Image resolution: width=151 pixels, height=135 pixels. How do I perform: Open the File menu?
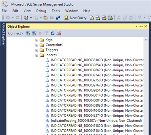[x=4, y=11]
